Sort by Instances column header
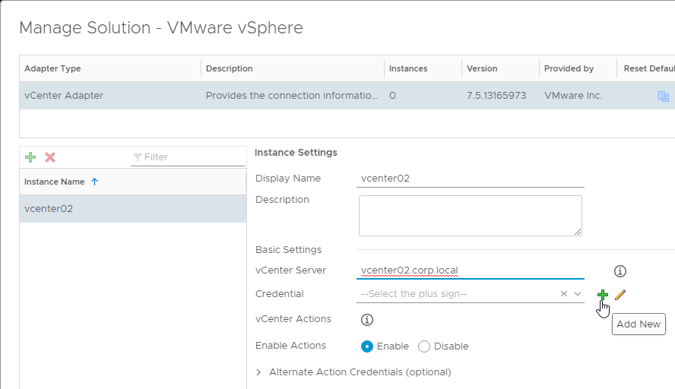This screenshot has width=675, height=389. click(x=423, y=68)
